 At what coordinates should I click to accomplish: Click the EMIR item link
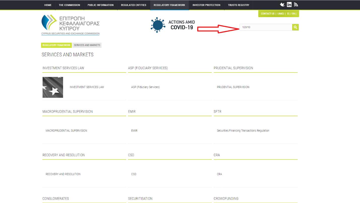click(x=134, y=130)
